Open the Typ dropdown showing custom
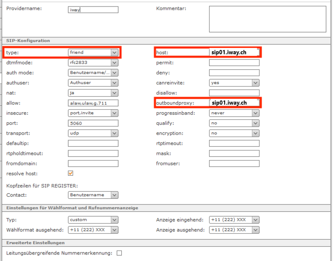 [x=93, y=220]
